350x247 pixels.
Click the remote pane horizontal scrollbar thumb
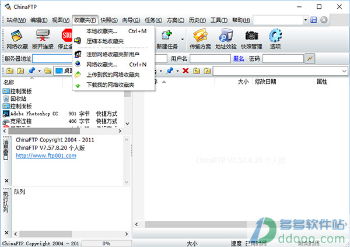(x=196, y=224)
